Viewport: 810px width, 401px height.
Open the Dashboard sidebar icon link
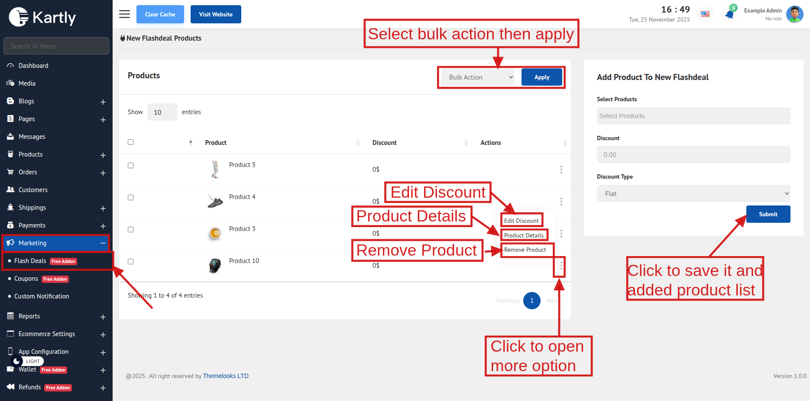pos(11,66)
